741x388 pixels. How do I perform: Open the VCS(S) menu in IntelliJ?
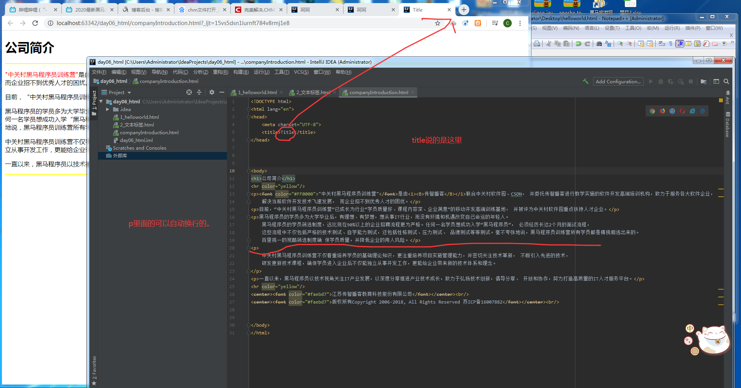(x=301, y=72)
